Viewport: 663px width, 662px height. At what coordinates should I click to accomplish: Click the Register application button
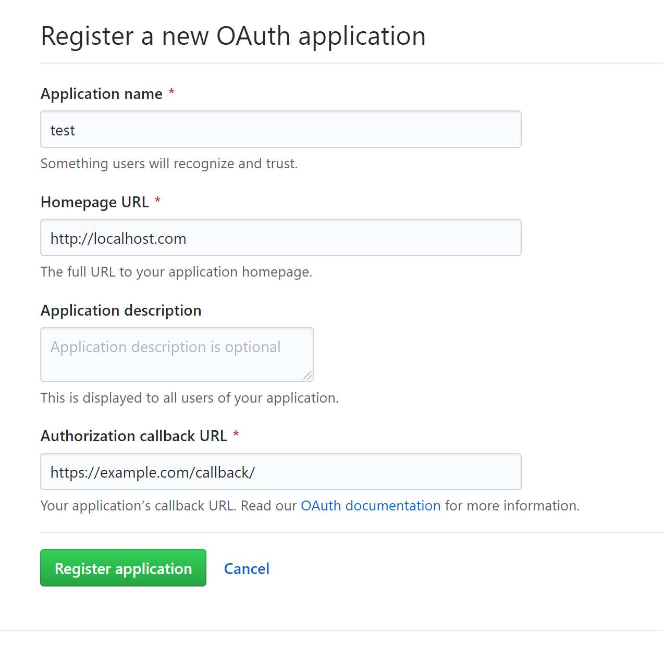click(x=123, y=568)
